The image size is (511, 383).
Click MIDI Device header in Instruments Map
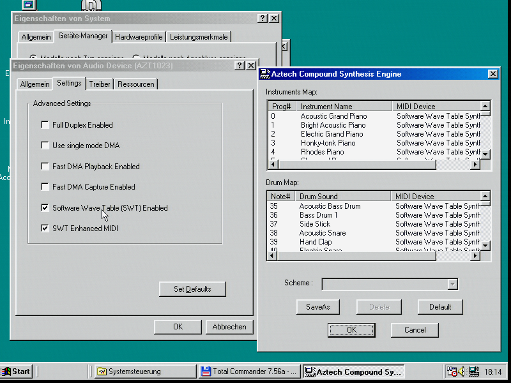pyautogui.click(x=436, y=107)
